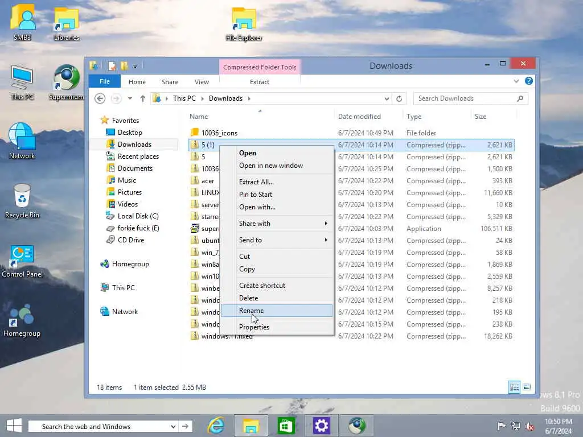Refresh the Downloads folder view
This screenshot has height=437, width=583.
pos(399,98)
